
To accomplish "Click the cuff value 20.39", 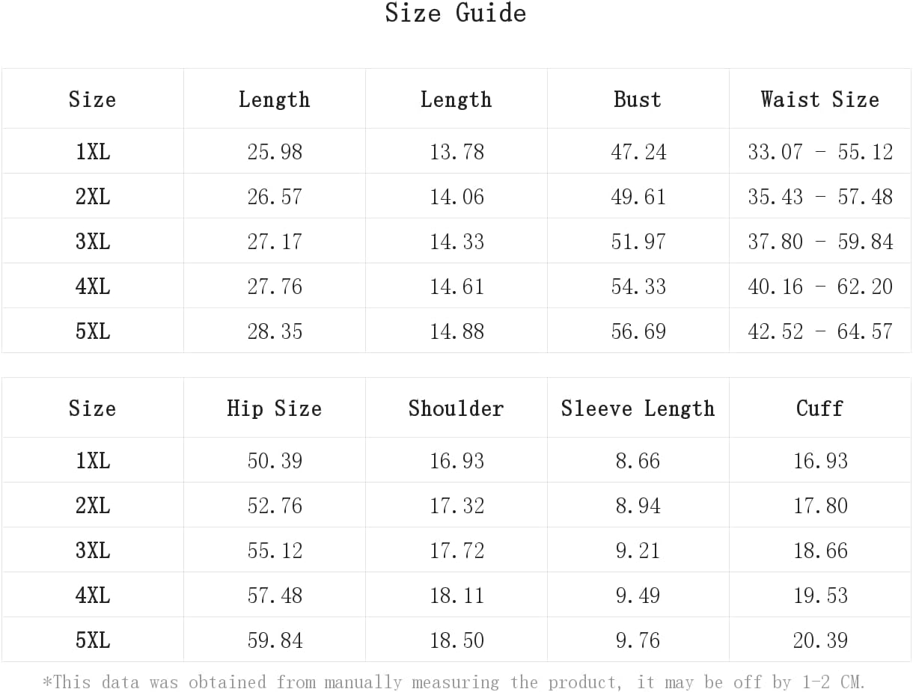I will click(820, 640).
